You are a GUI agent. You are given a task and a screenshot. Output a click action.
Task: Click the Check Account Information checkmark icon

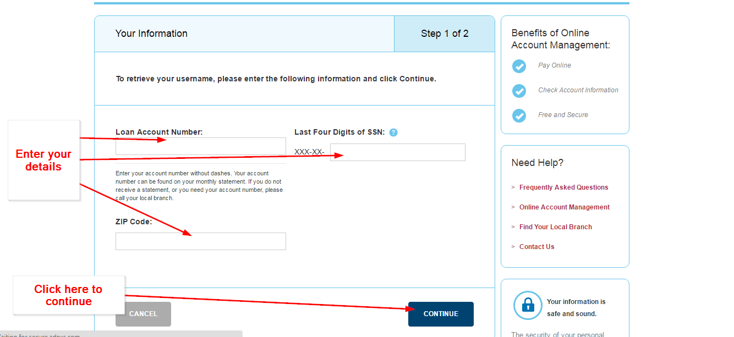(x=519, y=91)
